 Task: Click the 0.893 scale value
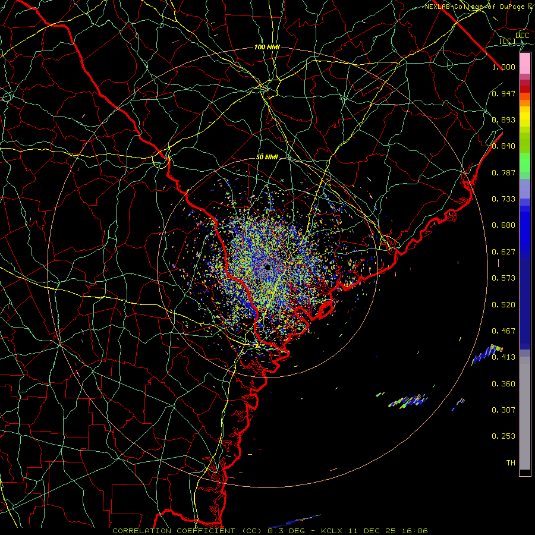(503, 119)
